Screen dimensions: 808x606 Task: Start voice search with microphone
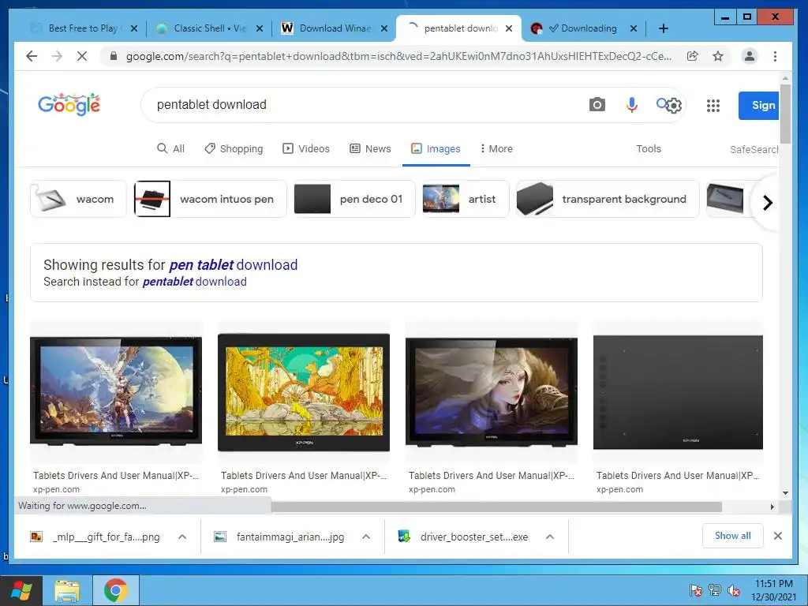pyautogui.click(x=632, y=105)
